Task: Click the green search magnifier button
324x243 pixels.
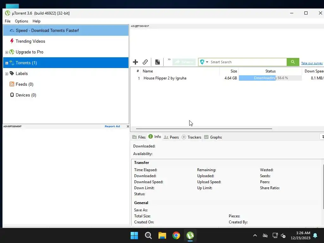Action: 293,62
